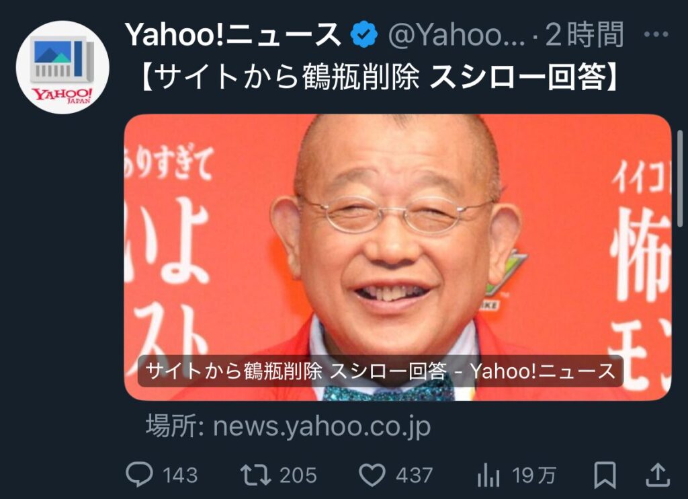Open Yahoo! News profile avatar
This screenshot has width=688, height=499.
tap(62, 67)
